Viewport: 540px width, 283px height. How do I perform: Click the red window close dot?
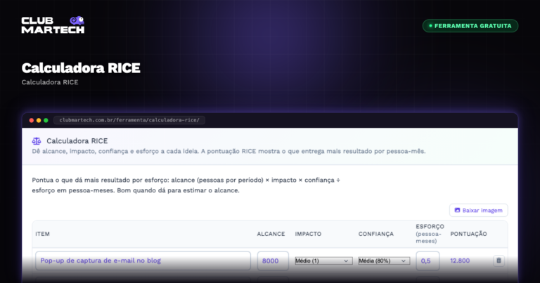click(x=32, y=120)
